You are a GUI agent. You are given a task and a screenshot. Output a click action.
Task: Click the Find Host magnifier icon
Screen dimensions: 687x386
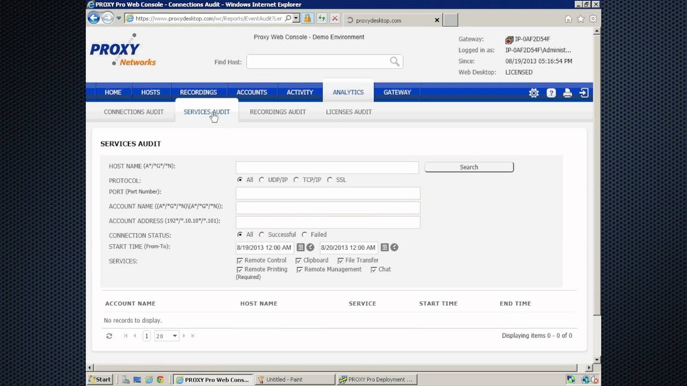[x=394, y=62]
